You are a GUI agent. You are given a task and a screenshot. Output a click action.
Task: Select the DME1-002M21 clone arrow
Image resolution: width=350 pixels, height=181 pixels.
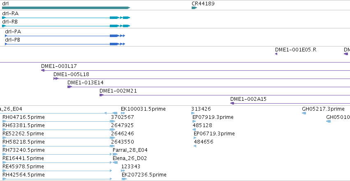pyautogui.click(x=102, y=95)
